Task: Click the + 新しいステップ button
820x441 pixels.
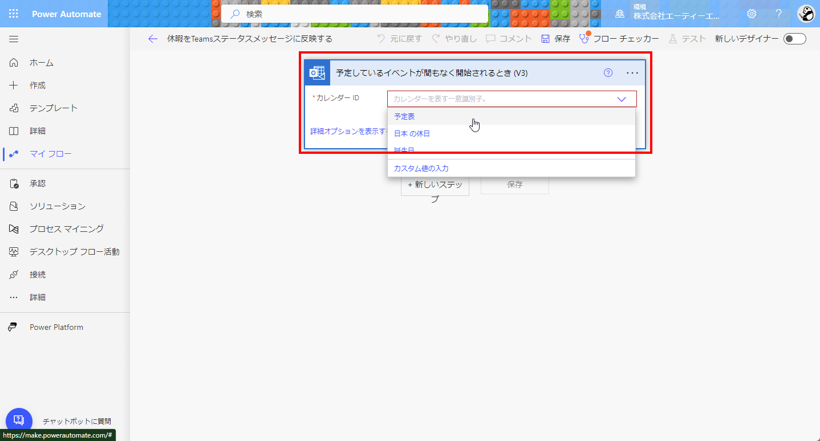Action: (x=435, y=185)
